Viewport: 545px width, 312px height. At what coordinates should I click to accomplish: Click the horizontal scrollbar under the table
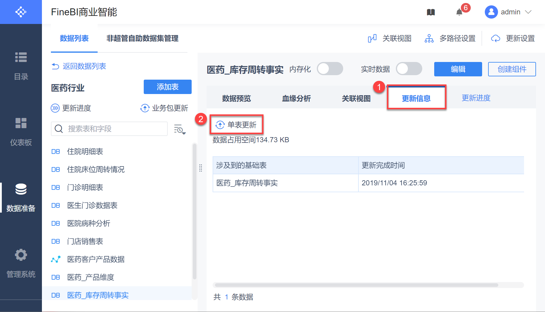point(356,285)
